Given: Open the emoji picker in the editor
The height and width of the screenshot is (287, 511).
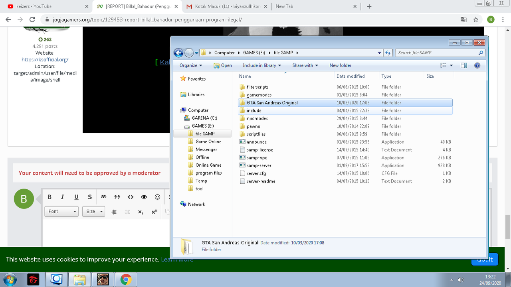Looking at the screenshot, I should click(x=158, y=197).
